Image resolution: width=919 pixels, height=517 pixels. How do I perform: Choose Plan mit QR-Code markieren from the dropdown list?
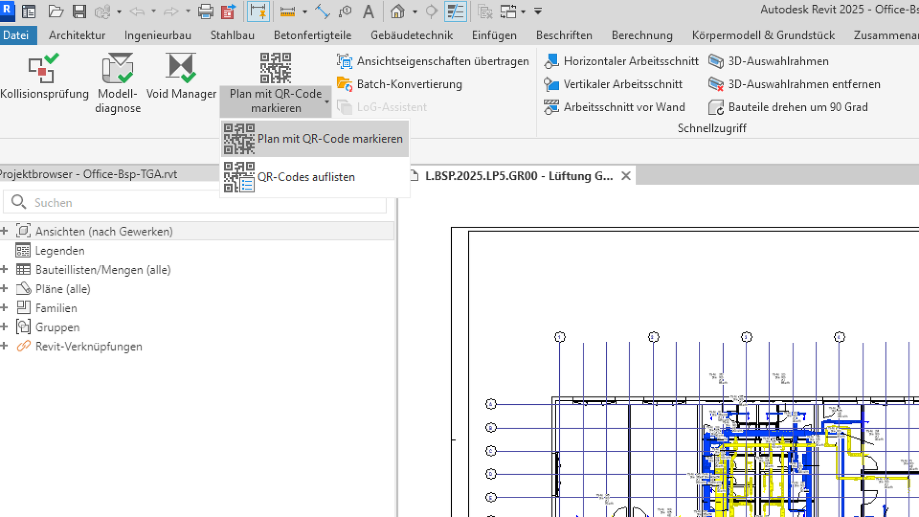click(314, 139)
